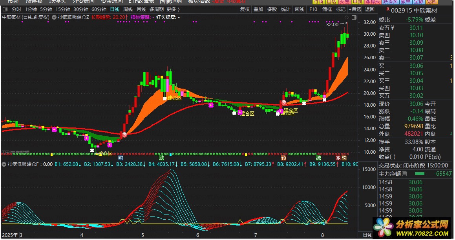
Task: Click the 跌 event marker
Action: click(162, 158)
